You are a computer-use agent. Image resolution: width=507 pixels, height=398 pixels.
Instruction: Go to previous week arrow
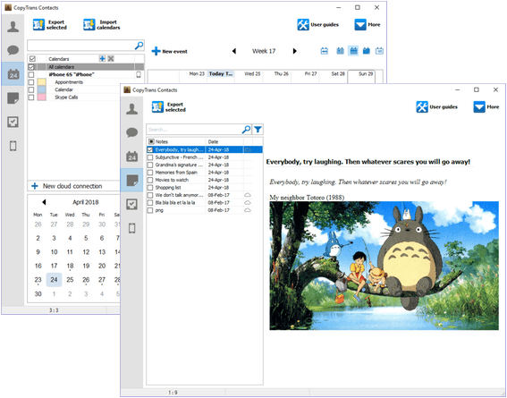234,51
